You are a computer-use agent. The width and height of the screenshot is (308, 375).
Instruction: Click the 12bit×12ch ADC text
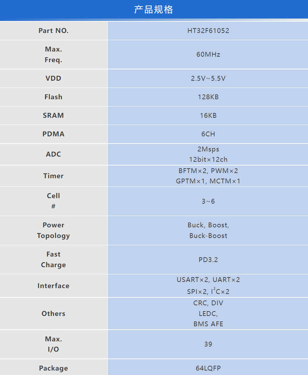[x=208, y=159]
